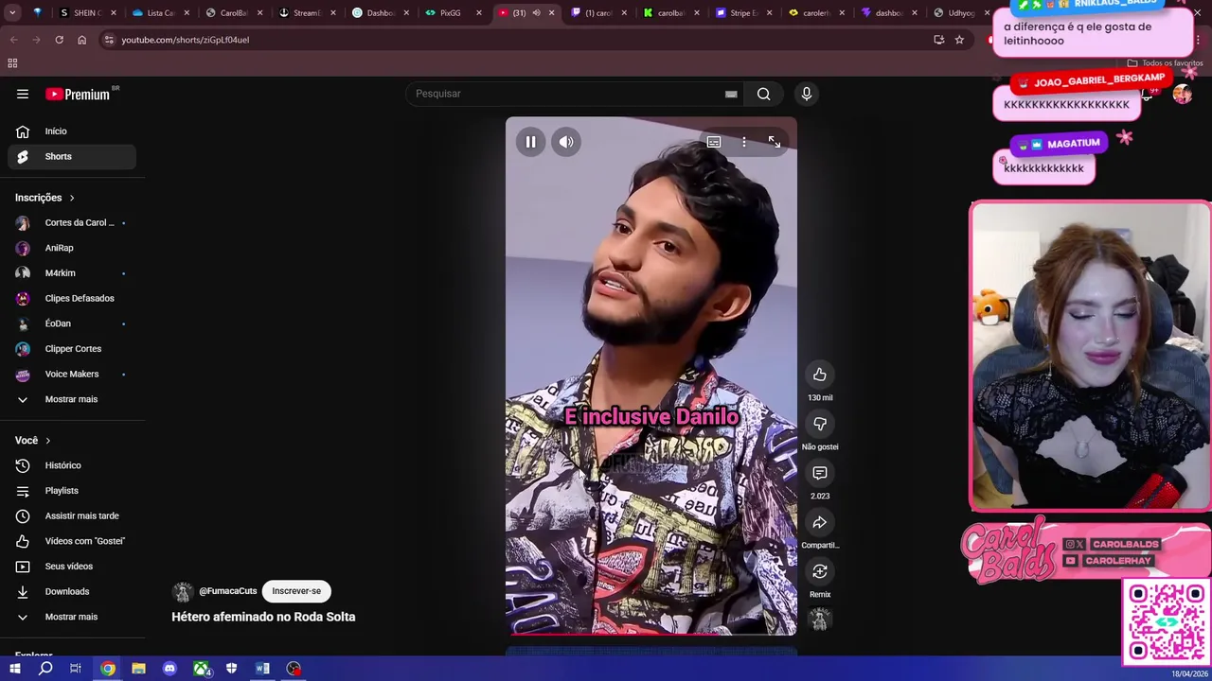Image resolution: width=1212 pixels, height=681 pixels.
Task: Bookmark this page with the star
Action: [959, 40]
